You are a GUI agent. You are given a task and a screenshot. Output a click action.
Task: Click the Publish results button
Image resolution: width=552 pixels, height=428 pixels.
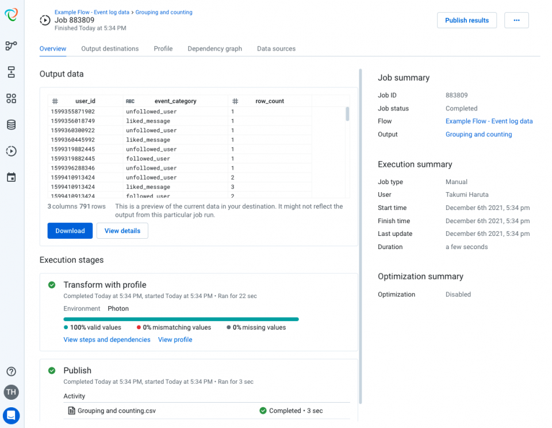tap(466, 20)
